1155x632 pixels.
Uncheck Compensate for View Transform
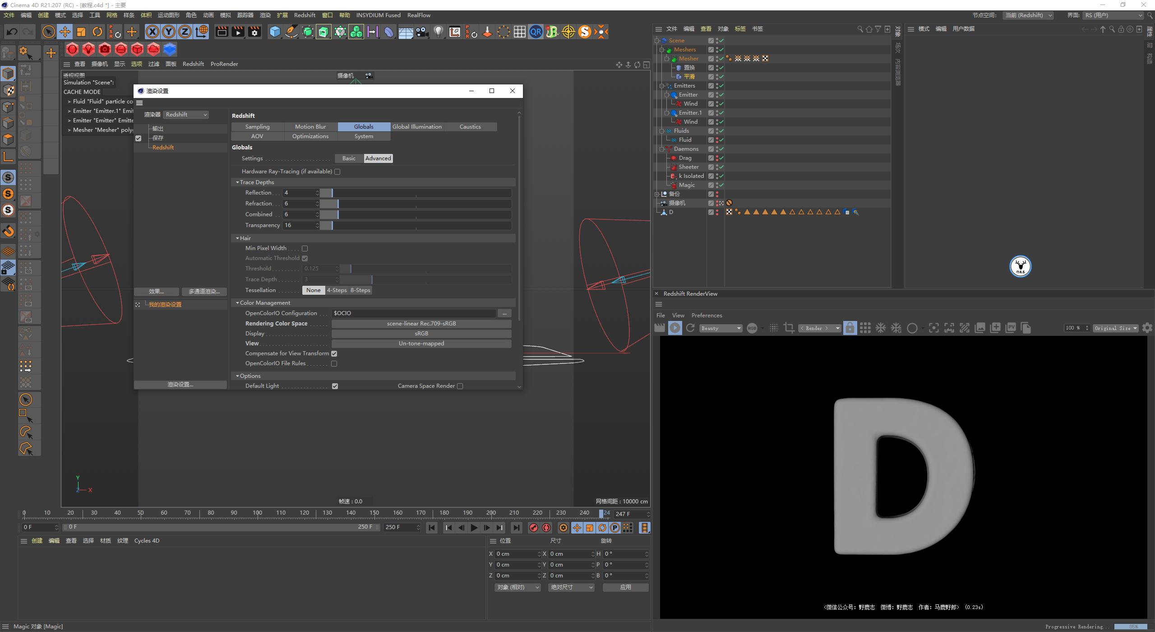pos(334,353)
